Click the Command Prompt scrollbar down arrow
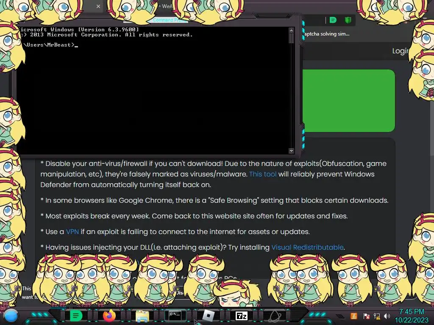The height and width of the screenshot is (325, 434). tap(291, 151)
